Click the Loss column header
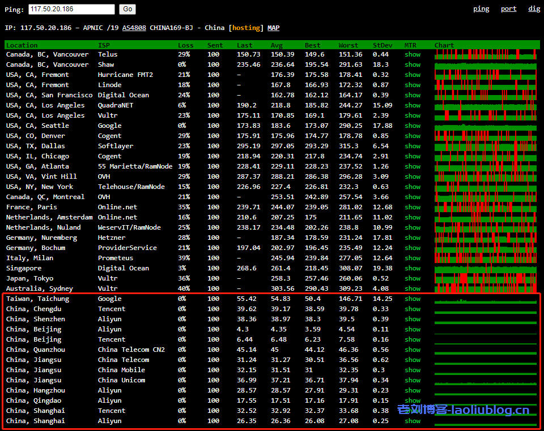Image resolution: width=544 pixels, height=431 pixels. (x=185, y=45)
